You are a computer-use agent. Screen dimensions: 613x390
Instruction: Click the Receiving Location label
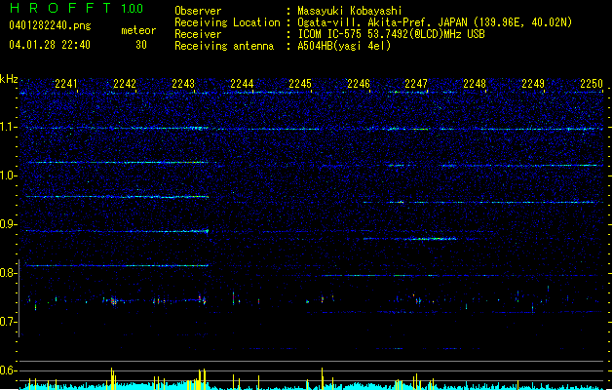pyautogui.click(x=227, y=22)
